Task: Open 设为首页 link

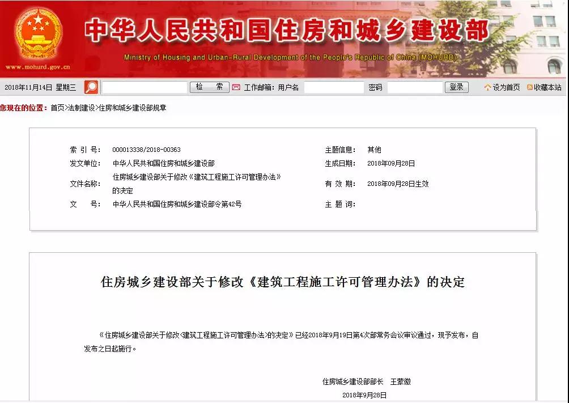Action: point(506,87)
